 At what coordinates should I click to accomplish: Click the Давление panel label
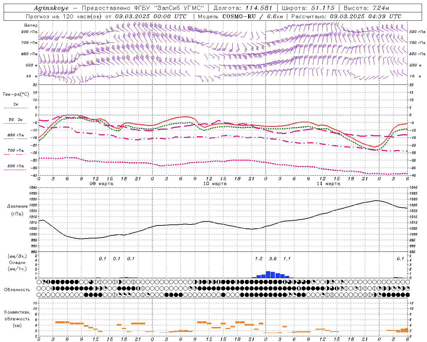17,206
